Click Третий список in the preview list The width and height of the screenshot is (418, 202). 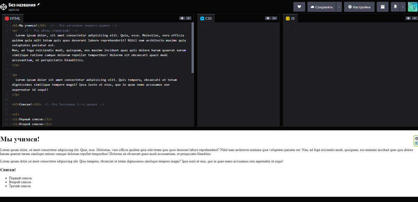[20, 186]
